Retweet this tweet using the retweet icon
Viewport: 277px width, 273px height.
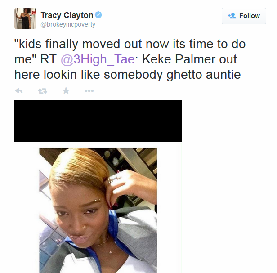[x=43, y=91]
